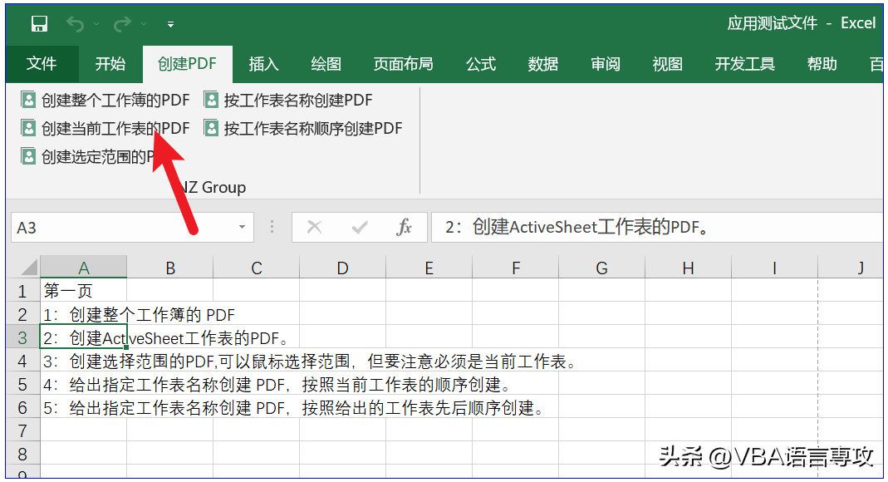Viewport: 888px width, 482px height.
Task: Click icon beside 创建整个工作簿的PDF
Action: coord(28,101)
